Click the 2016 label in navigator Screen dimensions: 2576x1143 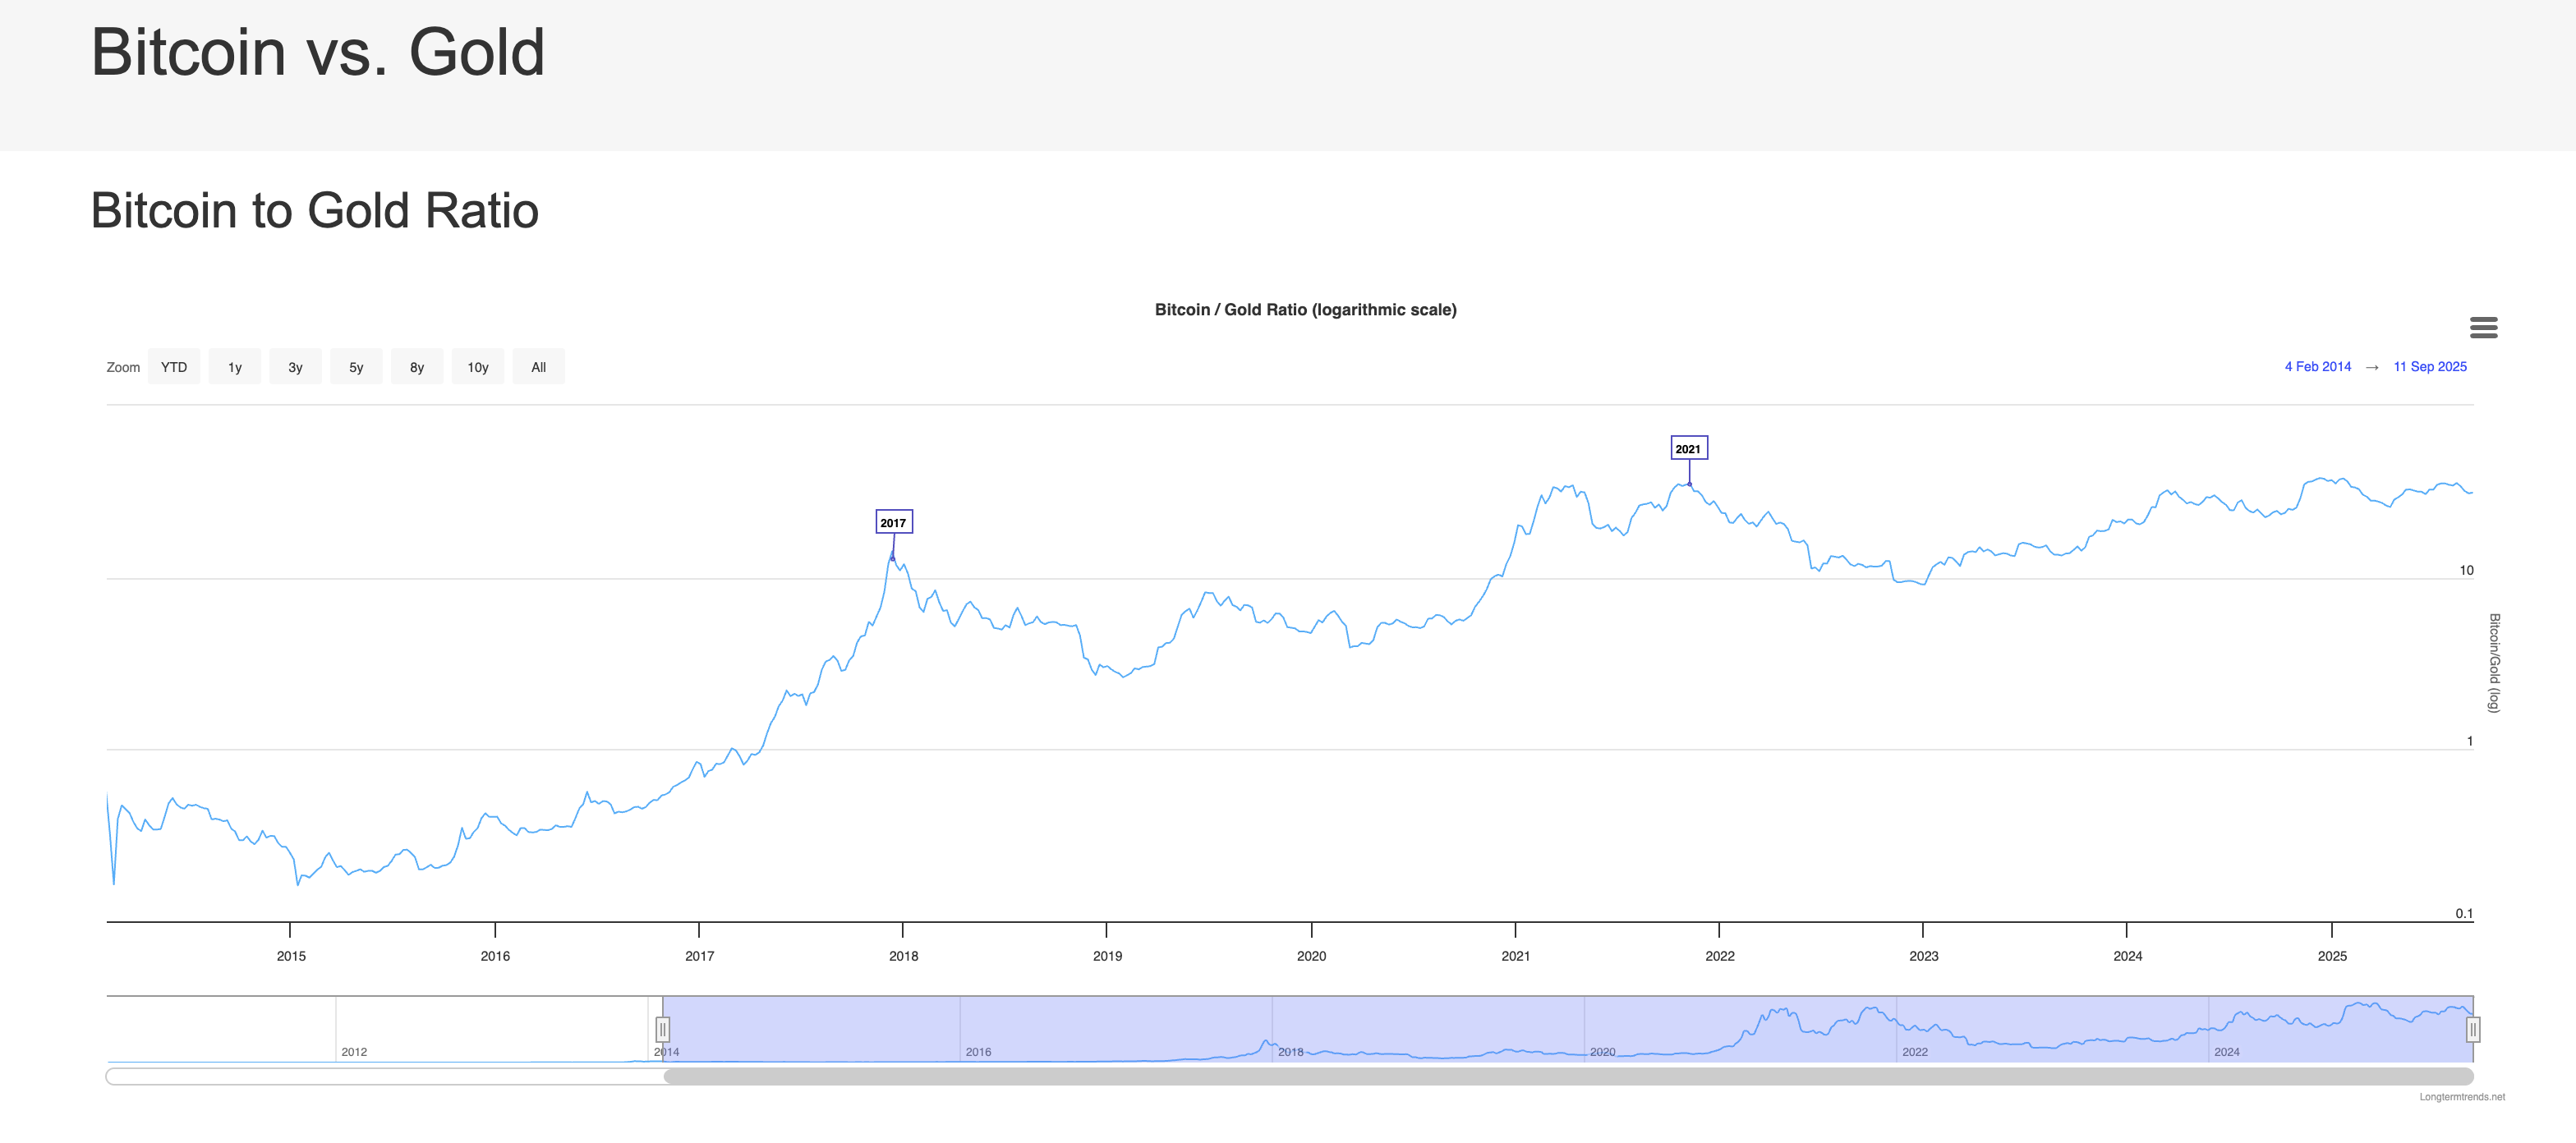pyautogui.click(x=978, y=1052)
